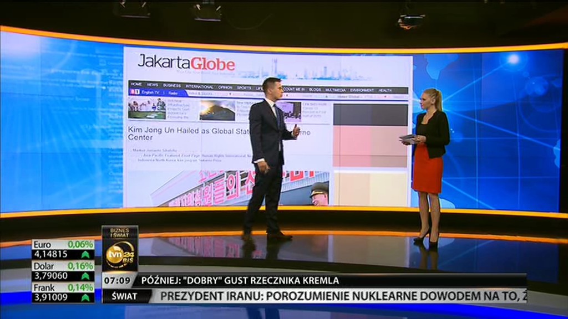Click the tvn24 BiS logo
The height and width of the screenshot is (319, 568).
[120, 255]
